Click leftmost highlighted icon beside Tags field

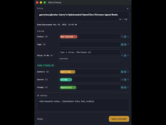[x=122, y=44]
